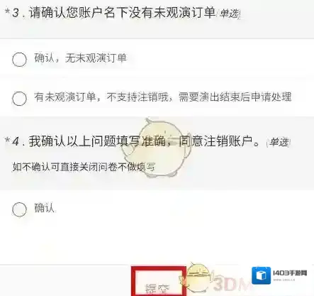
Task: Click the 3DM watermark logo
Action: (230, 285)
